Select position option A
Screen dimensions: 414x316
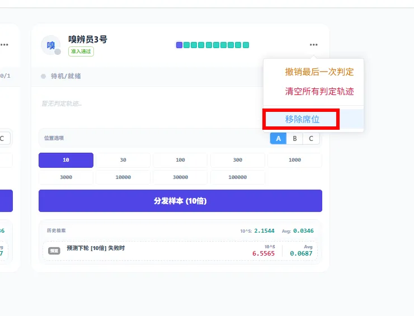pos(278,138)
